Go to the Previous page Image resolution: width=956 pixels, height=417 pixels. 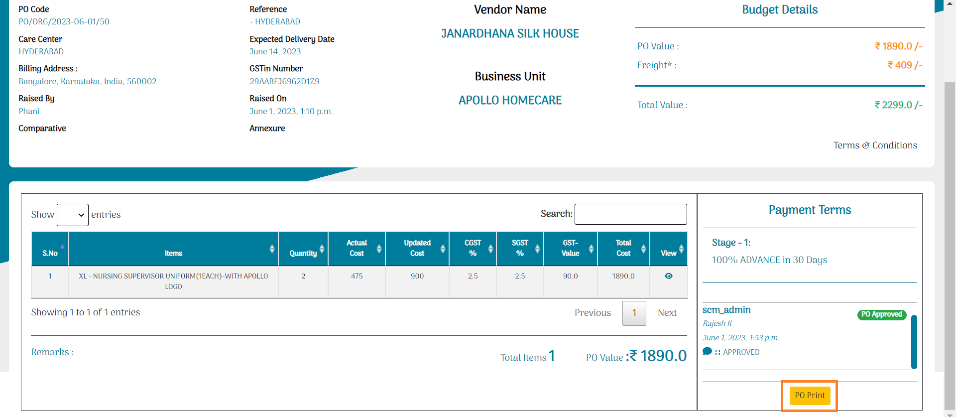[x=593, y=313]
